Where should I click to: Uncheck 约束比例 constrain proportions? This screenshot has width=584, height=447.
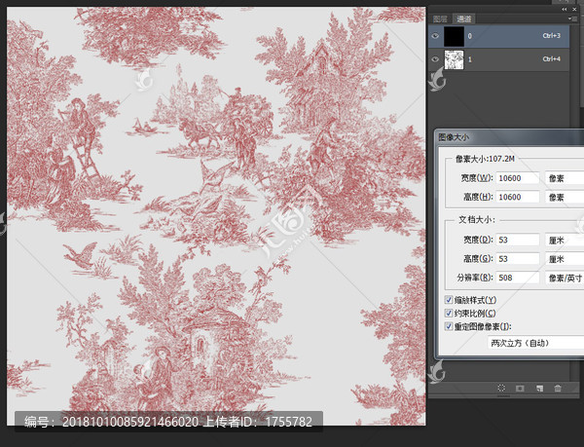449,314
